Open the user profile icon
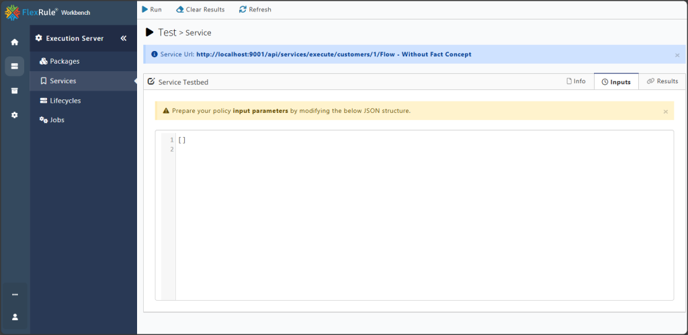 coord(15,317)
